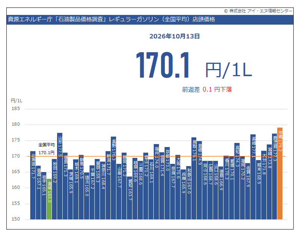Click the 長野 176.3 bar

[113, 178]
